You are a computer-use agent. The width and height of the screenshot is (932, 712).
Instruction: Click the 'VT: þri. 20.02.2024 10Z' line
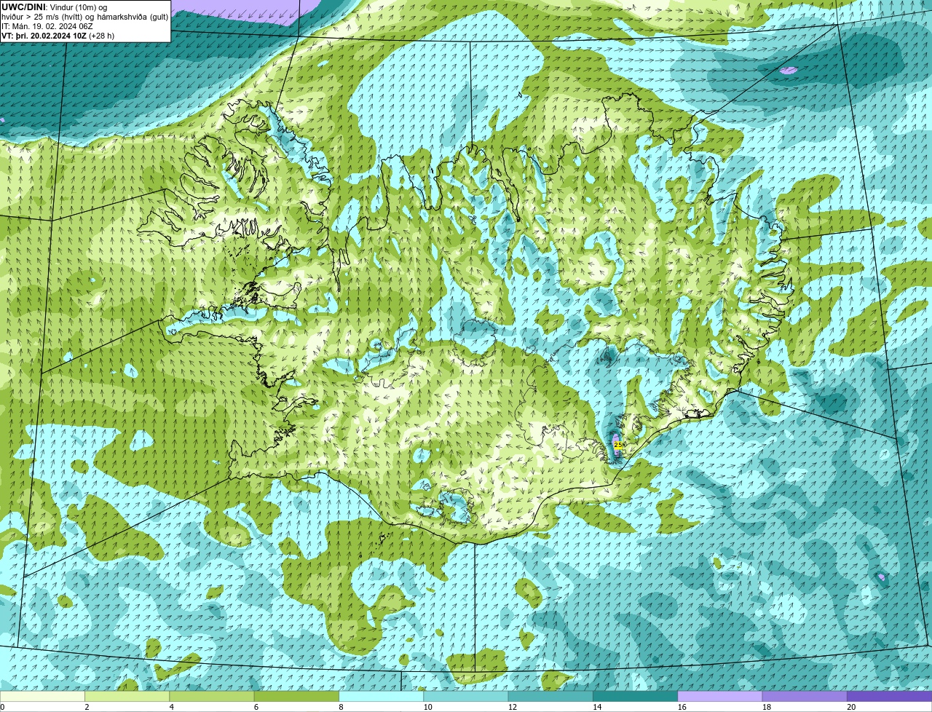(x=44, y=36)
